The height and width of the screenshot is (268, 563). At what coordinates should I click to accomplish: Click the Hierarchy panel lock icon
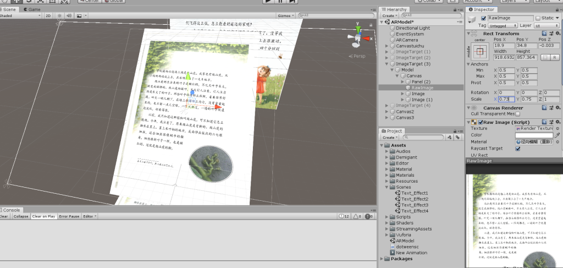(x=455, y=10)
